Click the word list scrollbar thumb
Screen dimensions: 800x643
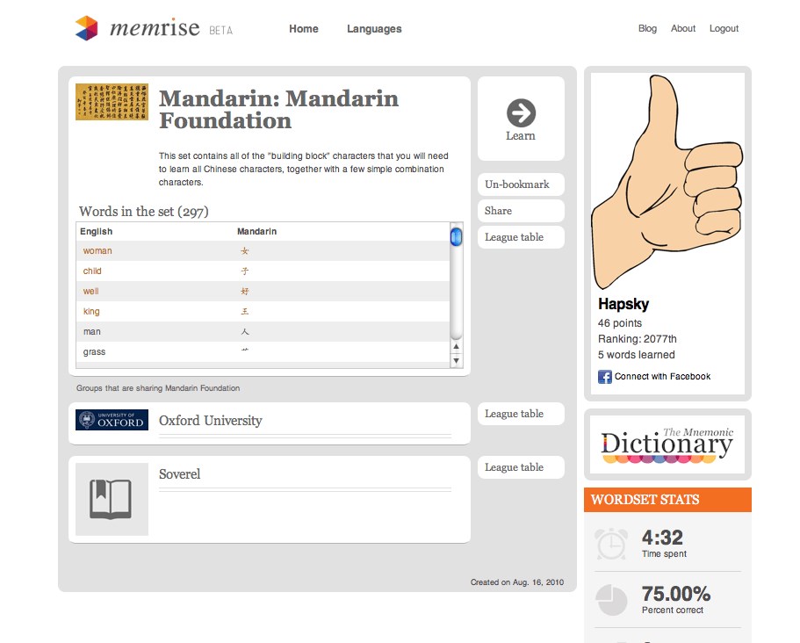456,237
